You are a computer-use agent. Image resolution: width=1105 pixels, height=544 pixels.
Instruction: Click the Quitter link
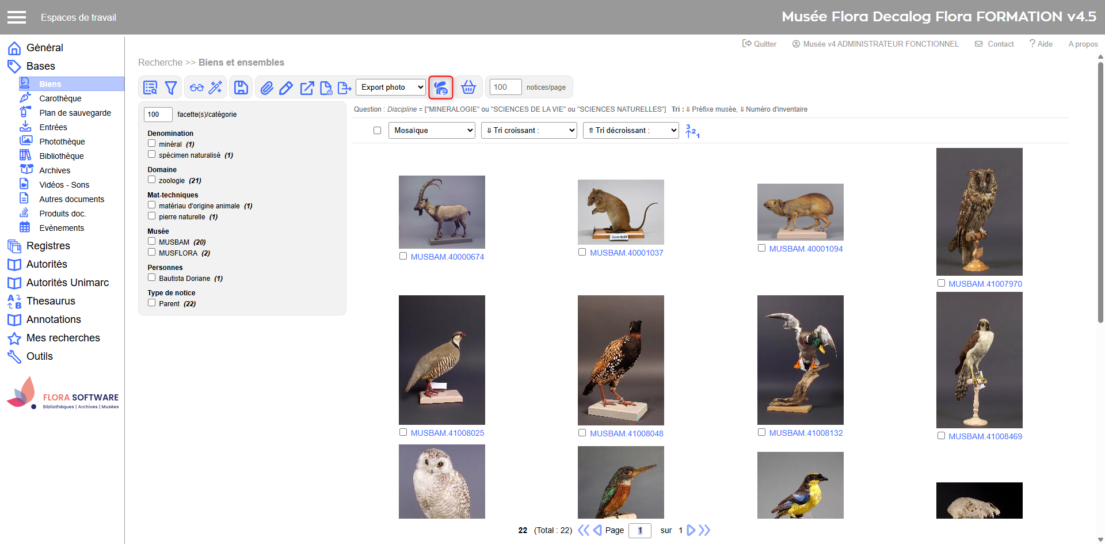(x=760, y=44)
